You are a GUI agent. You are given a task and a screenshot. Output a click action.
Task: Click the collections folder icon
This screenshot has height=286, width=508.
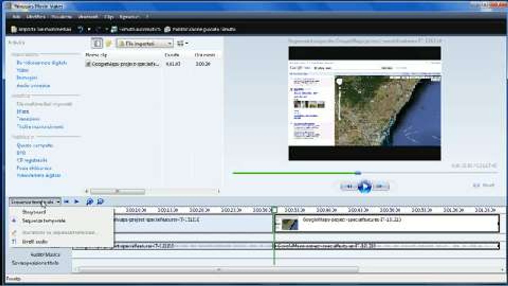click(x=109, y=43)
